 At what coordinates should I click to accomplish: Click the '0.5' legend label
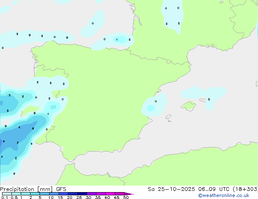click(14, 197)
